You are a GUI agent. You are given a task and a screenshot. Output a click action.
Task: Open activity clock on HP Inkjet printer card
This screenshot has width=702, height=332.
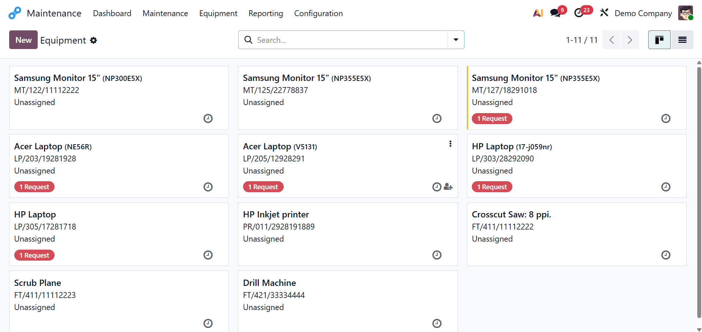click(x=437, y=255)
